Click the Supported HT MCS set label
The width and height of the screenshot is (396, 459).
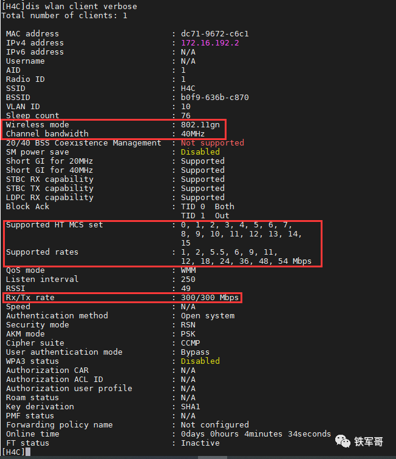pos(54,225)
